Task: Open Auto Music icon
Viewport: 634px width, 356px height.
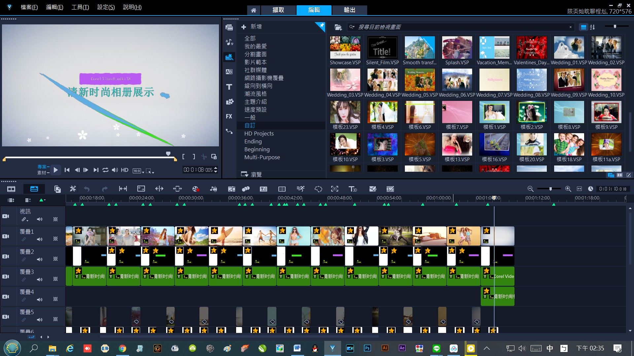Action: 231,189
